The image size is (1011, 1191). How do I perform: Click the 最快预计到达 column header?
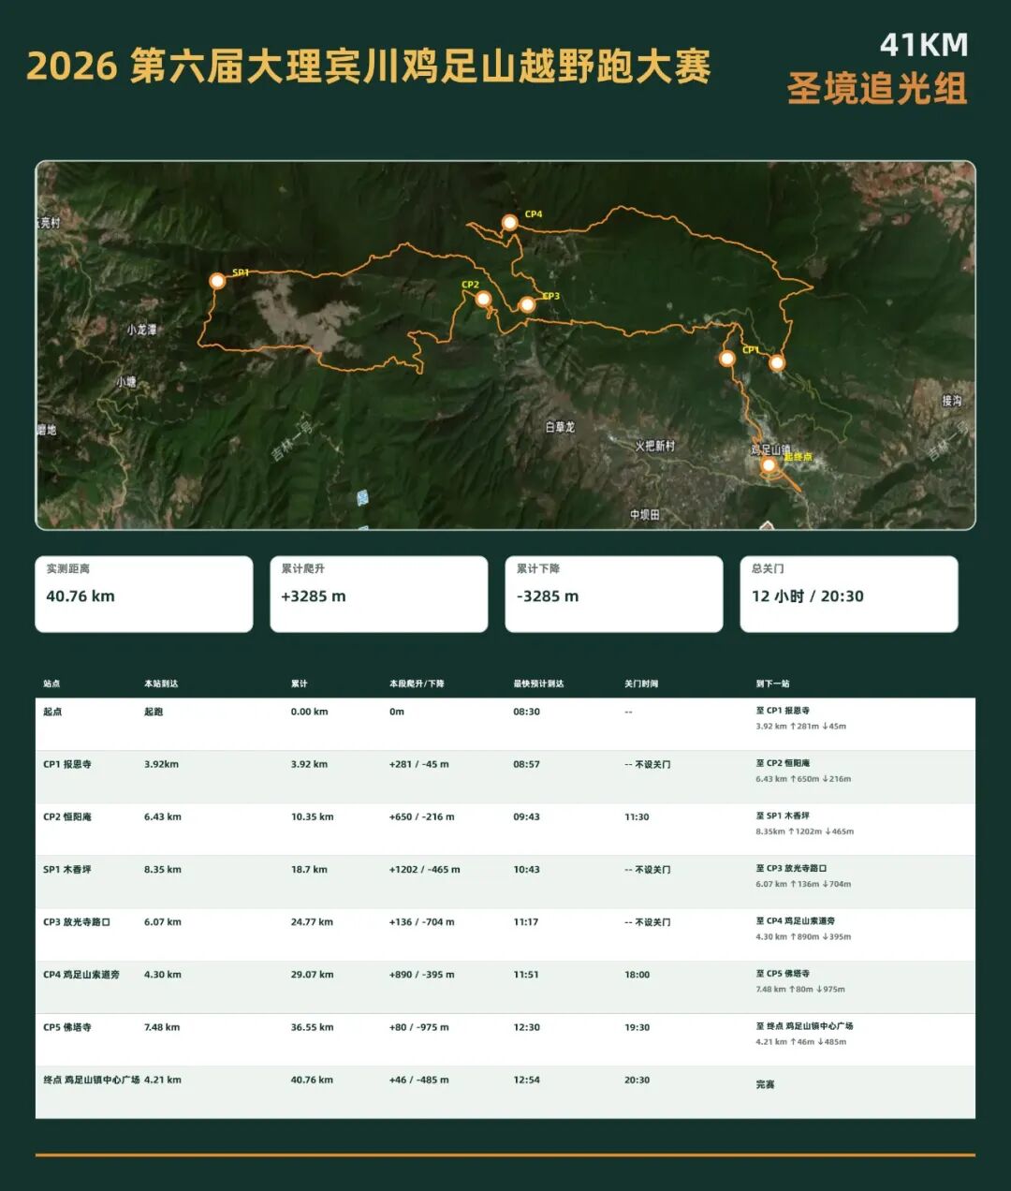(538, 684)
